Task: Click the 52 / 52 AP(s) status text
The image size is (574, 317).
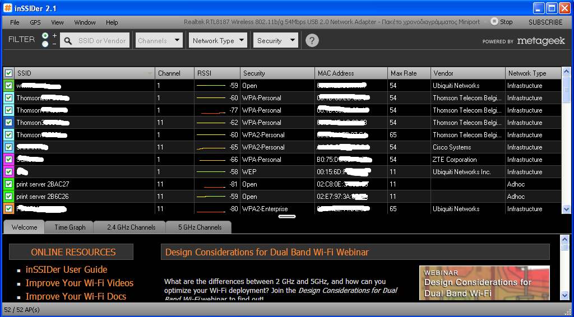Action: point(22,310)
